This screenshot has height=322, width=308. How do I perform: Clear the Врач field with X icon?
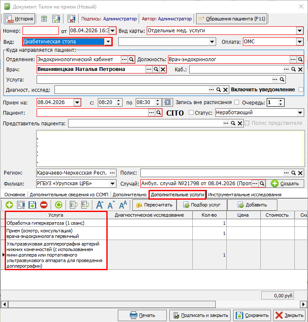tap(163, 69)
